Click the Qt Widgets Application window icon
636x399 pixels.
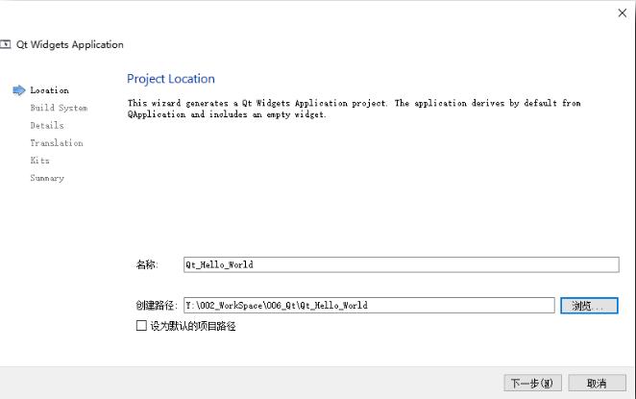[x=7, y=44]
